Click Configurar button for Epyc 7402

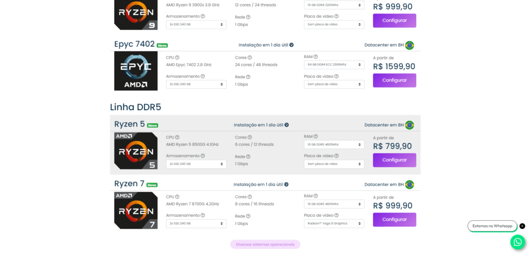pos(394,80)
